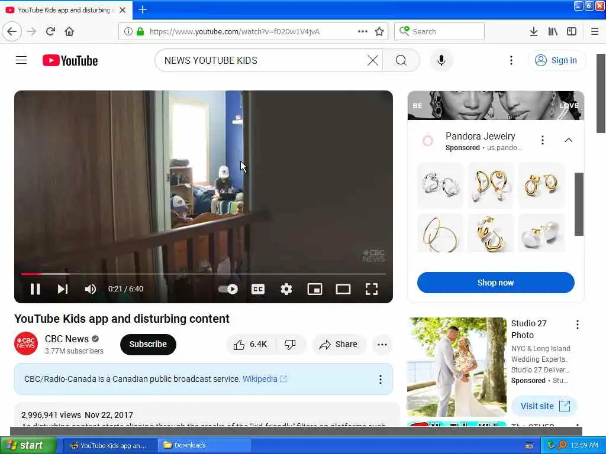
Task: Click the Pandora ad carousel scrollbar
Action: coord(579,204)
